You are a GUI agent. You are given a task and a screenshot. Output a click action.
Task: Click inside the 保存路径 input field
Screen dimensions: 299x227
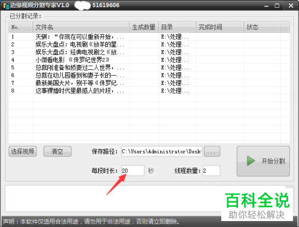click(x=161, y=151)
